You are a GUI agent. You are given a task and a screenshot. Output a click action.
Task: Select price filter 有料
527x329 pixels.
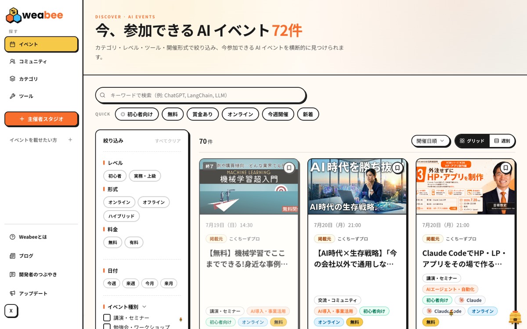click(x=134, y=242)
